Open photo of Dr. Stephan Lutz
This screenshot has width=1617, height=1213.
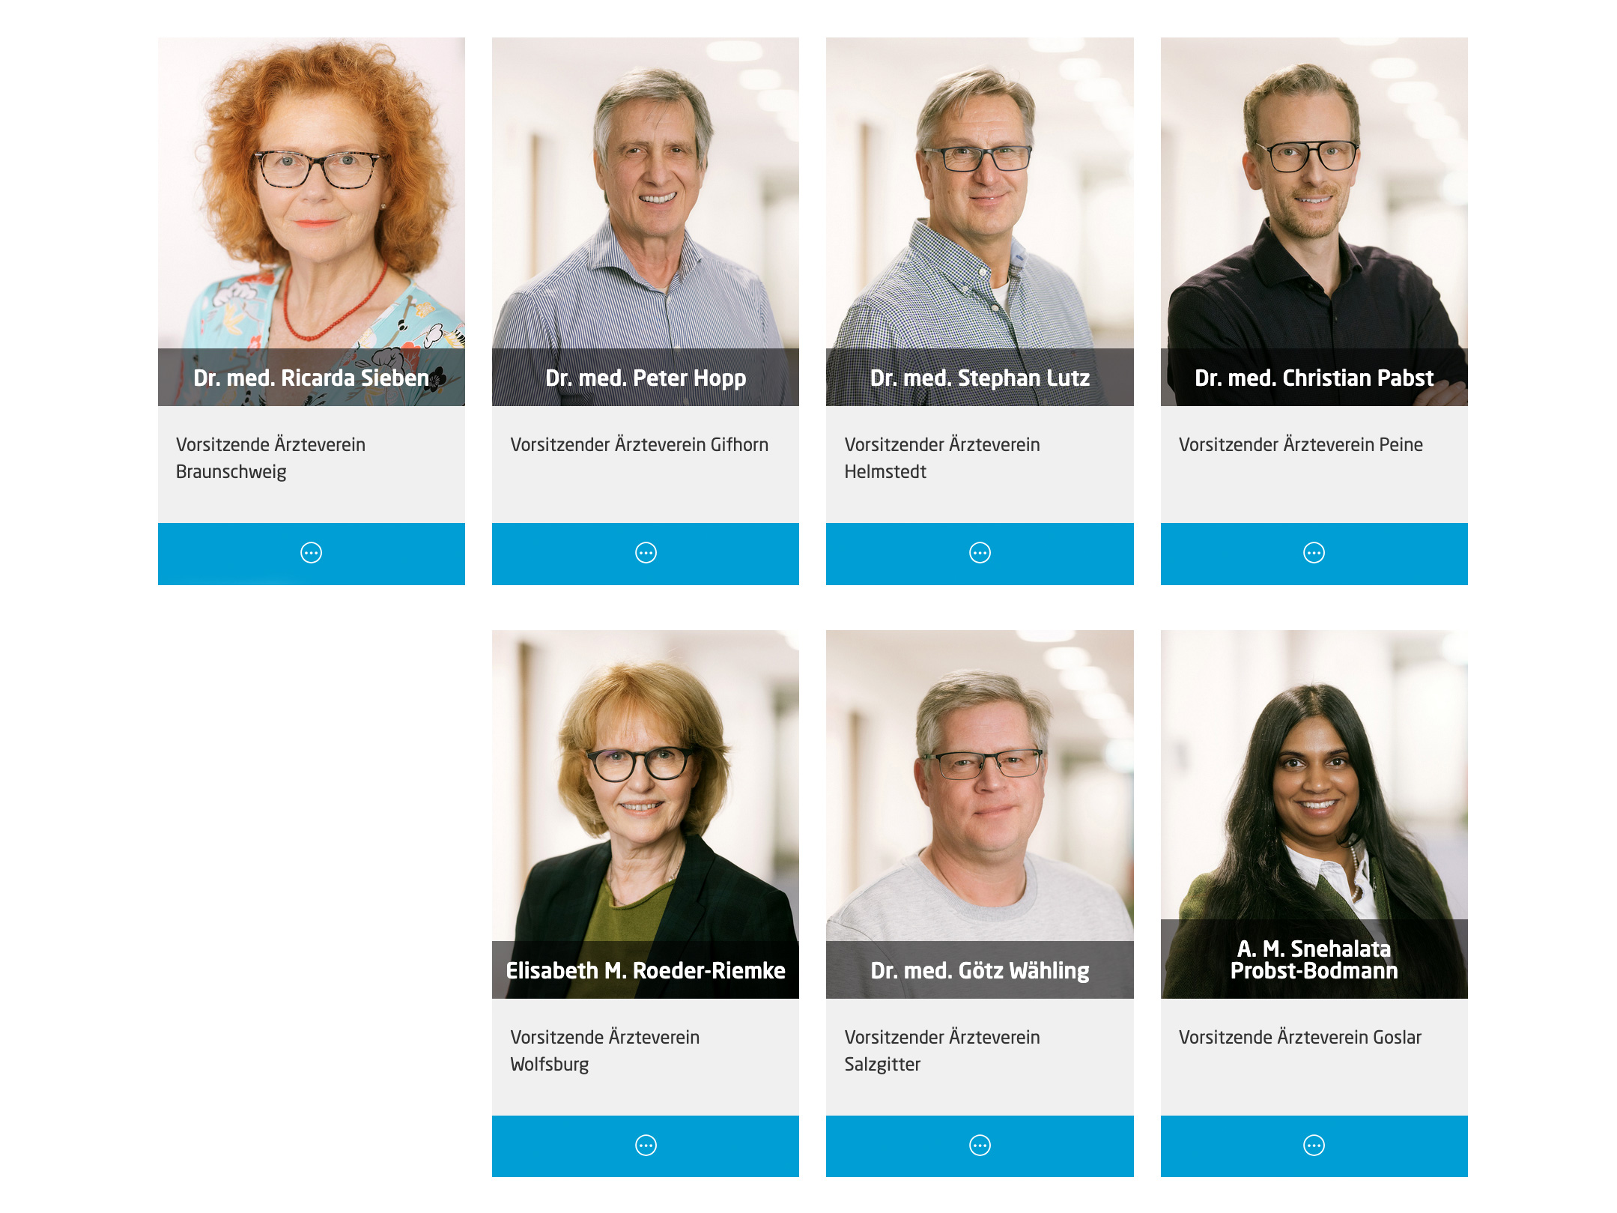point(980,222)
